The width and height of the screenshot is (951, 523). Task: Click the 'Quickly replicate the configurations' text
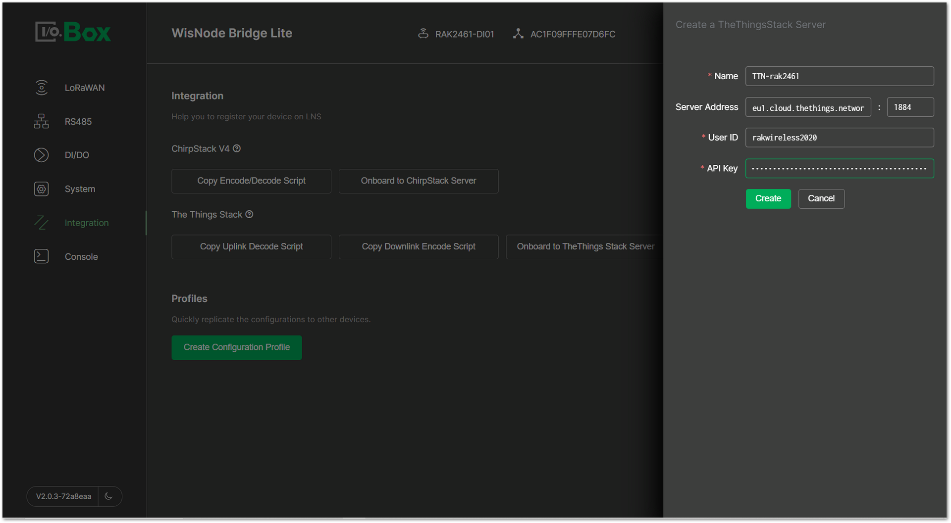tap(271, 320)
